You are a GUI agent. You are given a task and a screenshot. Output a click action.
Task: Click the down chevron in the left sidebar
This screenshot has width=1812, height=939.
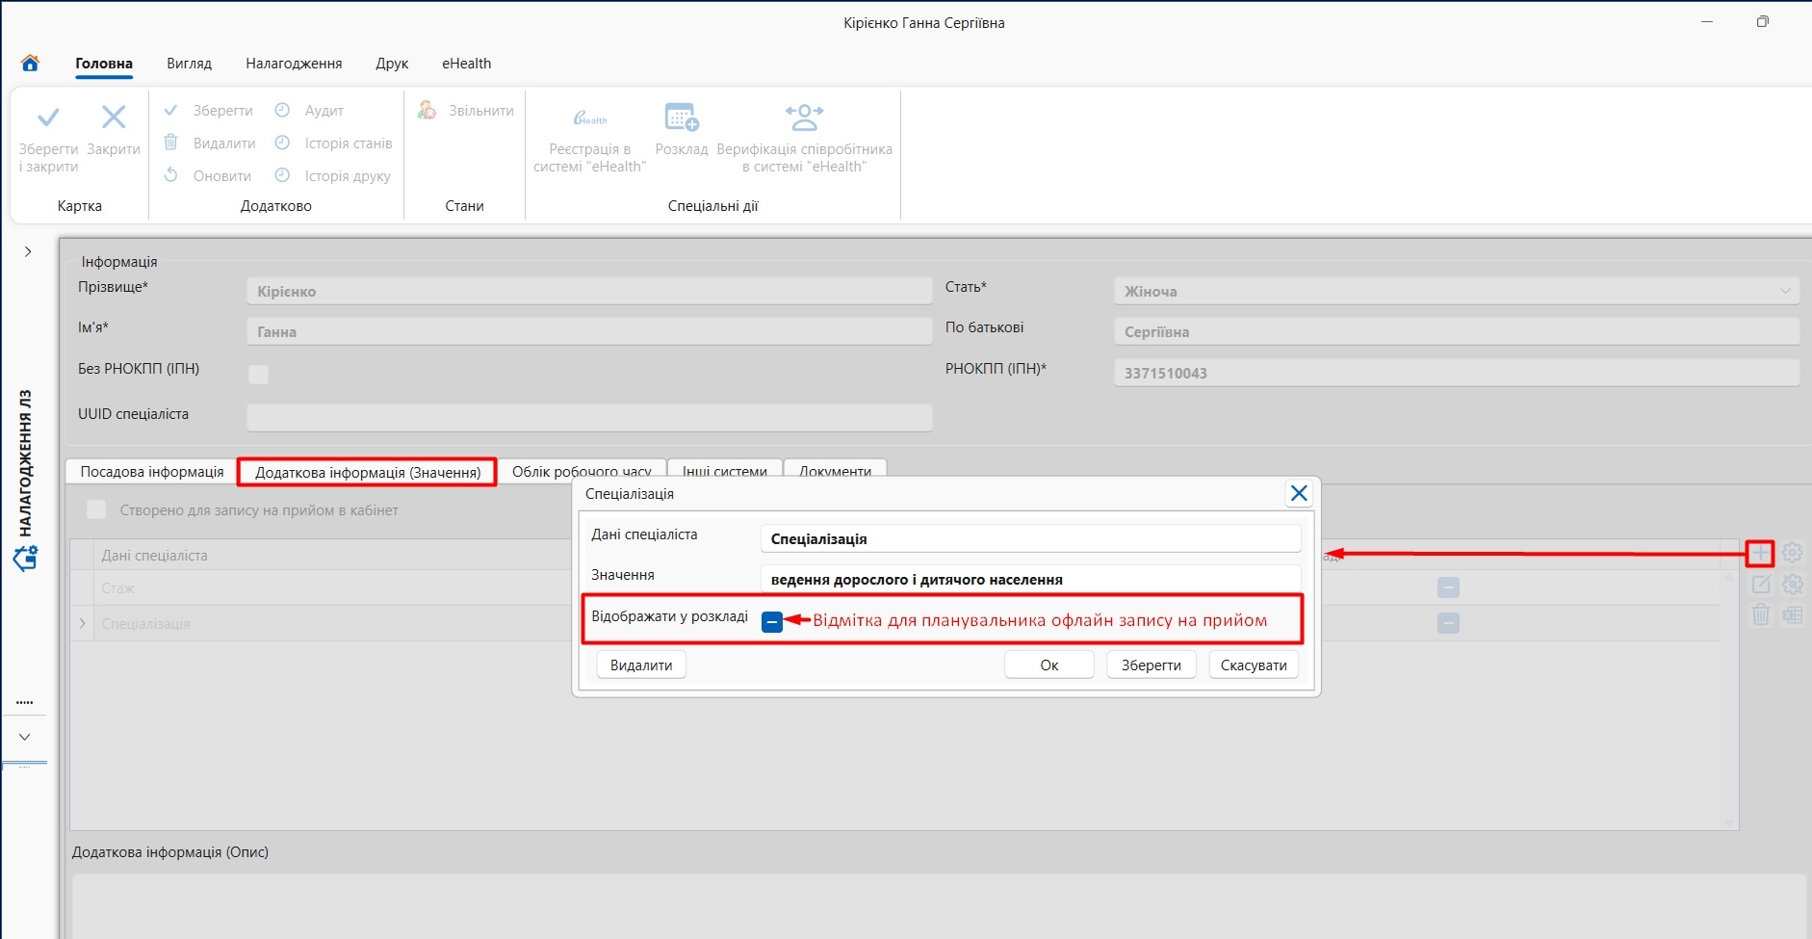(x=25, y=737)
